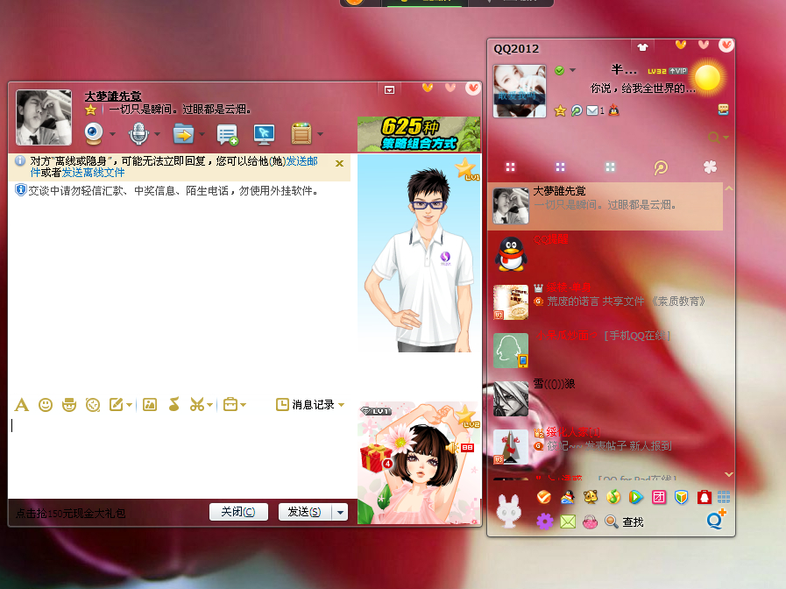Open QZone star icon in QQ panel
Viewport: 786px width, 589px height.
pos(560,110)
